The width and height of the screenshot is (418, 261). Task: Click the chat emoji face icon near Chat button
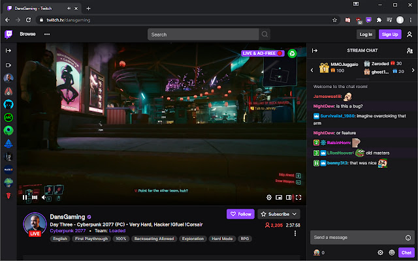tap(392, 253)
